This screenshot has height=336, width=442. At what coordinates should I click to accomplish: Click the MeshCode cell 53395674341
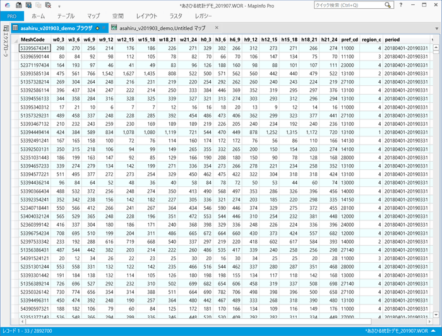click(x=35, y=48)
